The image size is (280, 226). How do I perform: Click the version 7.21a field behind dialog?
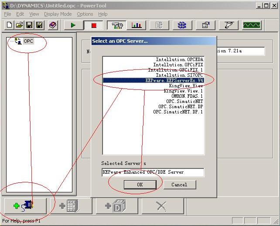pyautogui.click(x=241, y=51)
